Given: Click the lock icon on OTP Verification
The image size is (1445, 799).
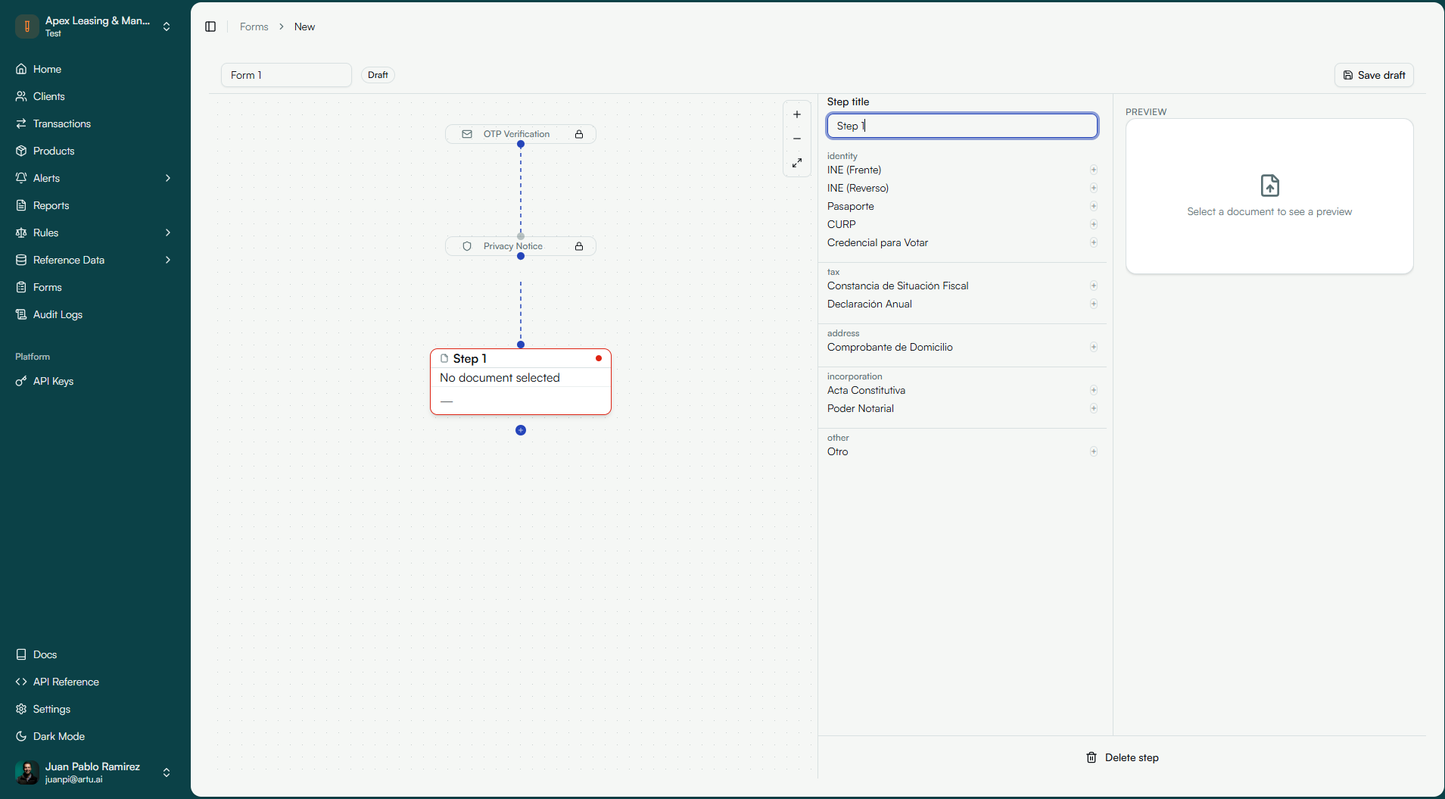Looking at the screenshot, I should (579, 134).
